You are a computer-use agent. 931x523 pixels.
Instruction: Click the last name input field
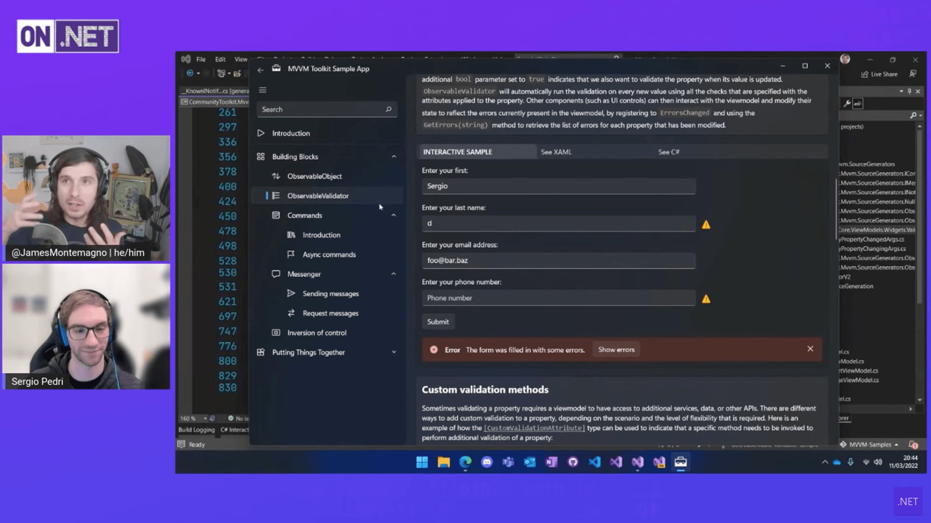(x=559, y=224)
